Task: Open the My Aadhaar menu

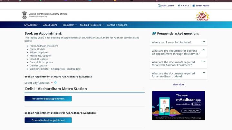Action: pyautogui.click(x=32, y=25)
